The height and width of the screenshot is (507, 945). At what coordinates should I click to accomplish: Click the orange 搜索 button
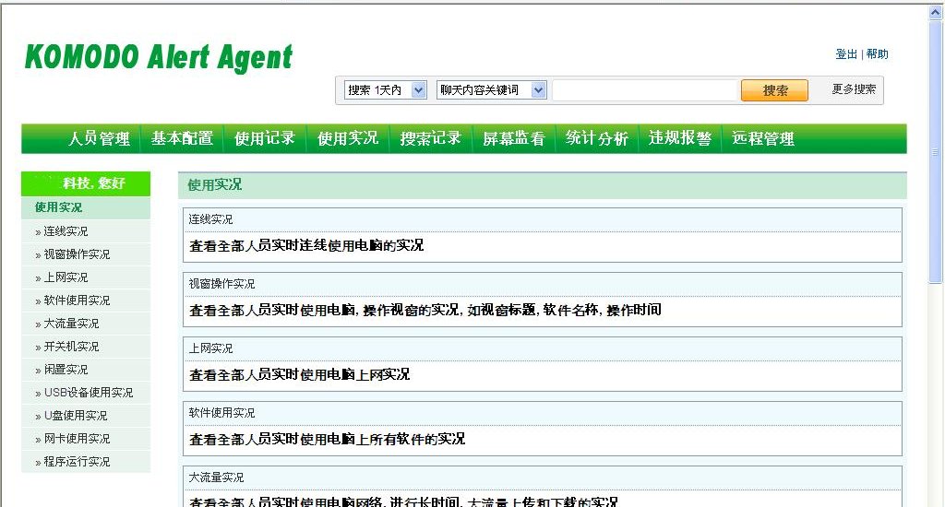(x=774, y=90)
